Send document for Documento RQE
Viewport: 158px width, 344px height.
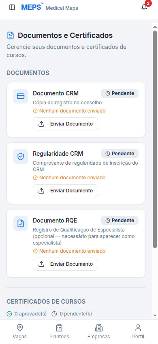click(65, 264)
